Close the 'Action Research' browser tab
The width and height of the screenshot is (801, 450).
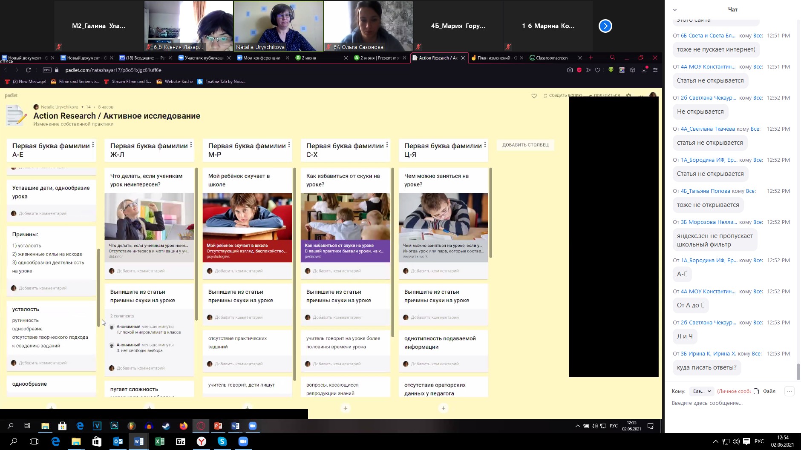tap(463, 58)
